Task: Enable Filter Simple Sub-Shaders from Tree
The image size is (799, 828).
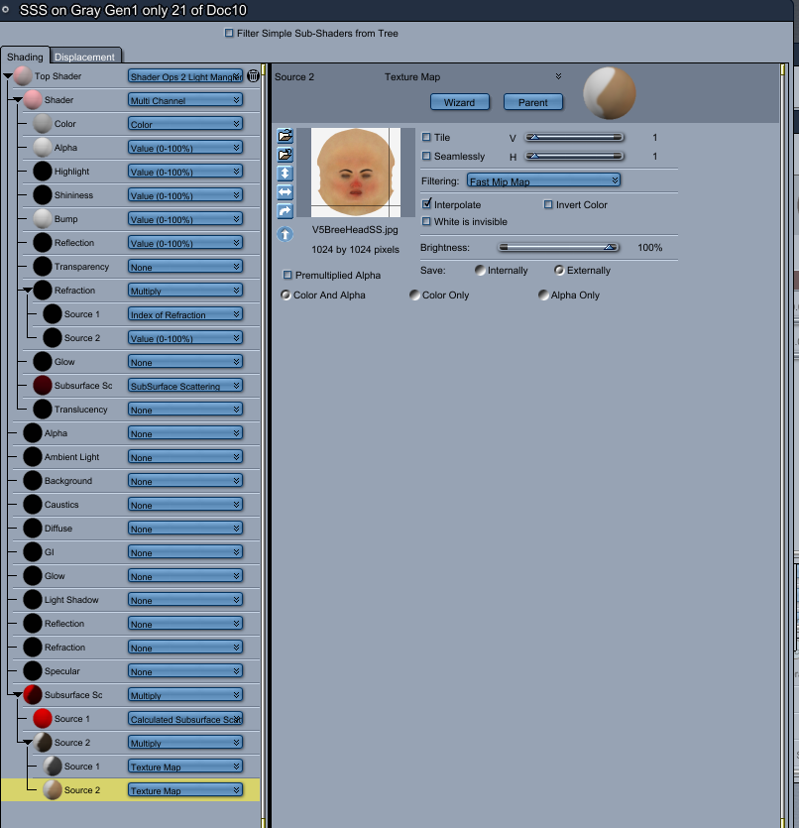Action: (x=229, y=33)
